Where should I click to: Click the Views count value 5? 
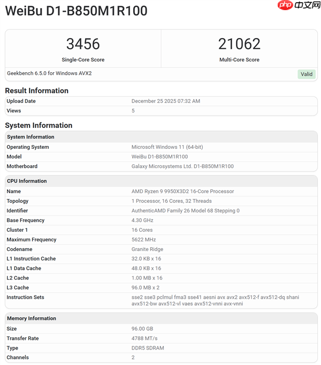(133, 111)
